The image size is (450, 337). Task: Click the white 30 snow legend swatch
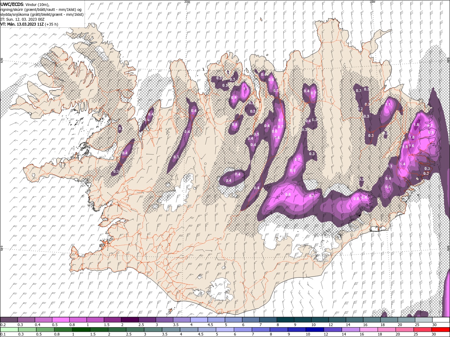[x=441, y=320]
